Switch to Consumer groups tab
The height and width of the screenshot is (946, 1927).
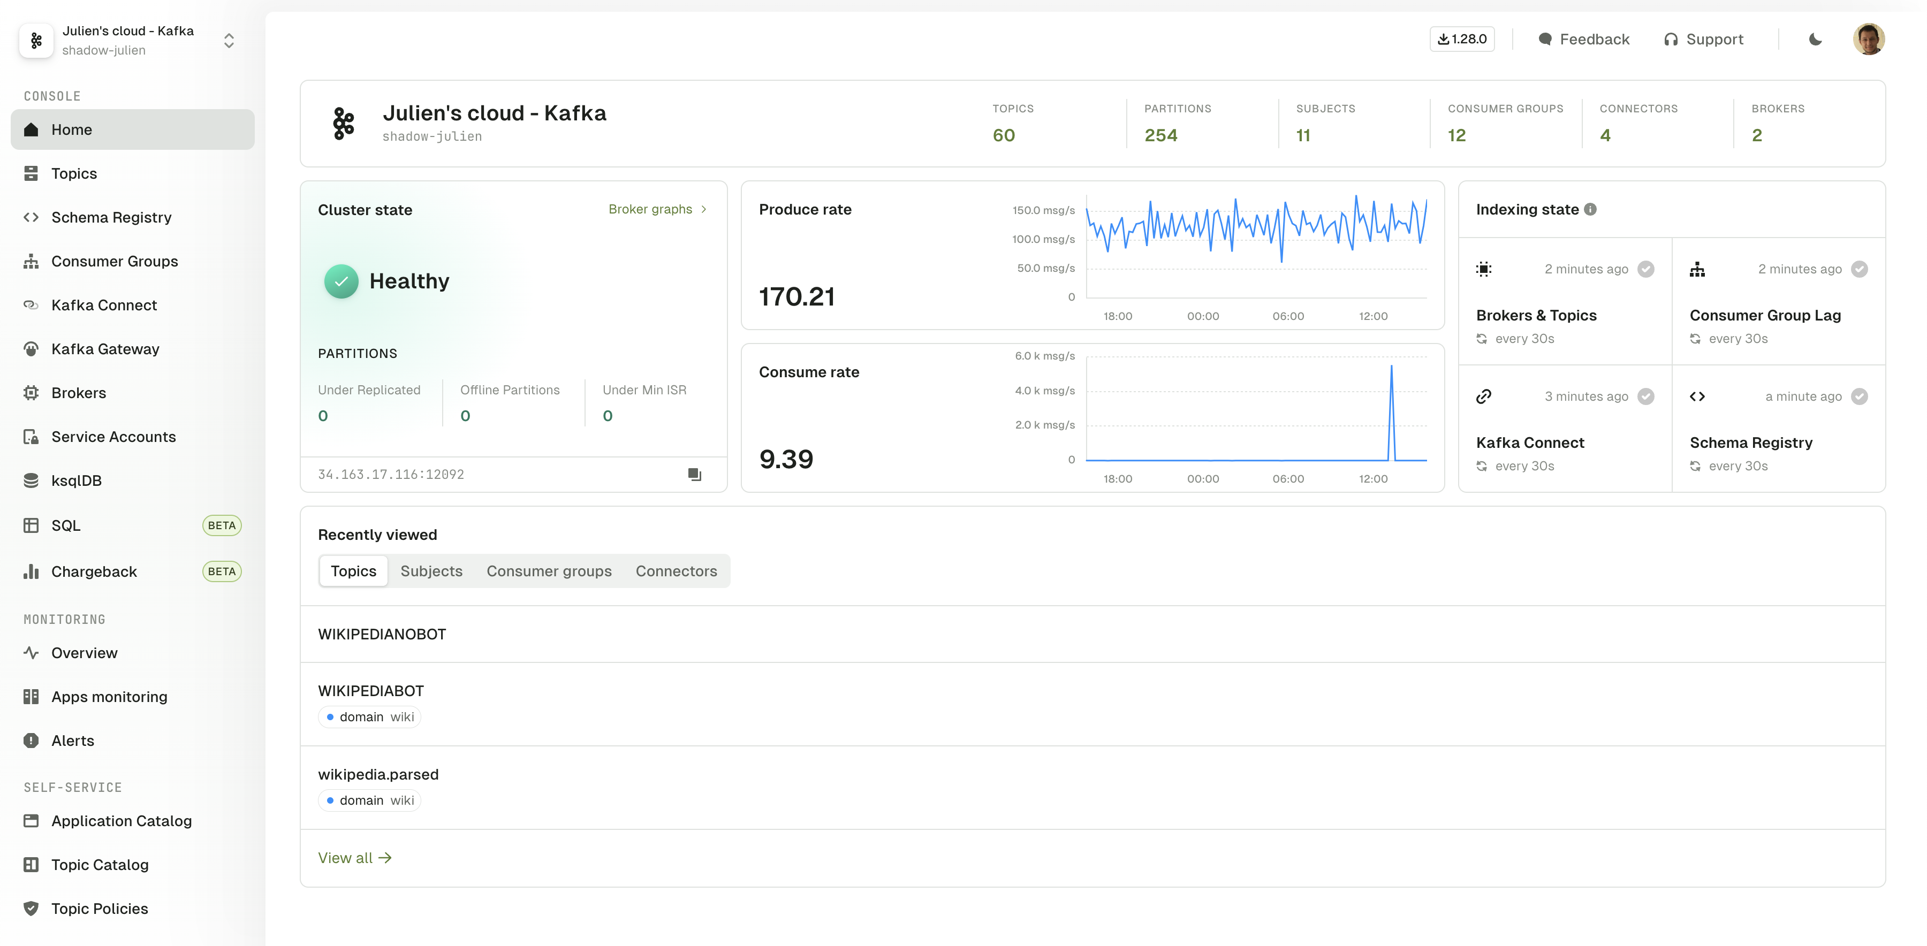pyautogui.click(x=548, y=570)
